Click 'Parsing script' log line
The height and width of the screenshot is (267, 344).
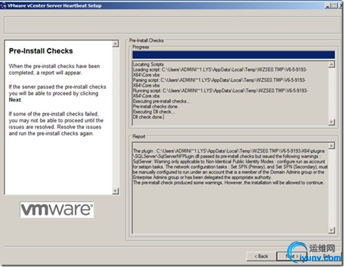pos(219,83)
